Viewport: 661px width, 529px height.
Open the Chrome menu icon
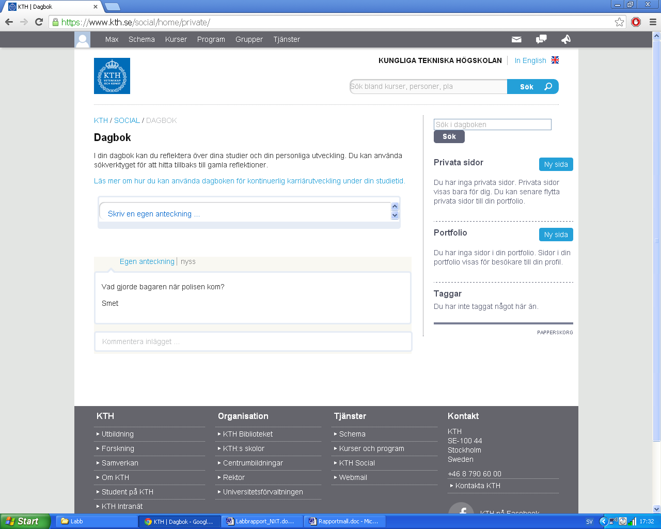[x=653, y=22]
